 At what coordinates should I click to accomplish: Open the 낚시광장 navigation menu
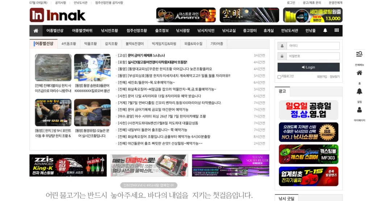click(x=183, y=31)
